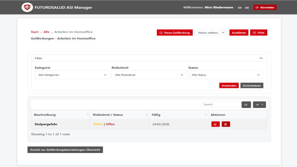Go back to Gefährdungsbeurteilungen-Übersicht
297x167 pixels.
pos(65,150)
